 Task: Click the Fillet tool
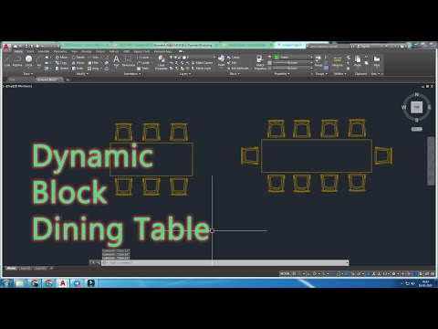point(94,63)
